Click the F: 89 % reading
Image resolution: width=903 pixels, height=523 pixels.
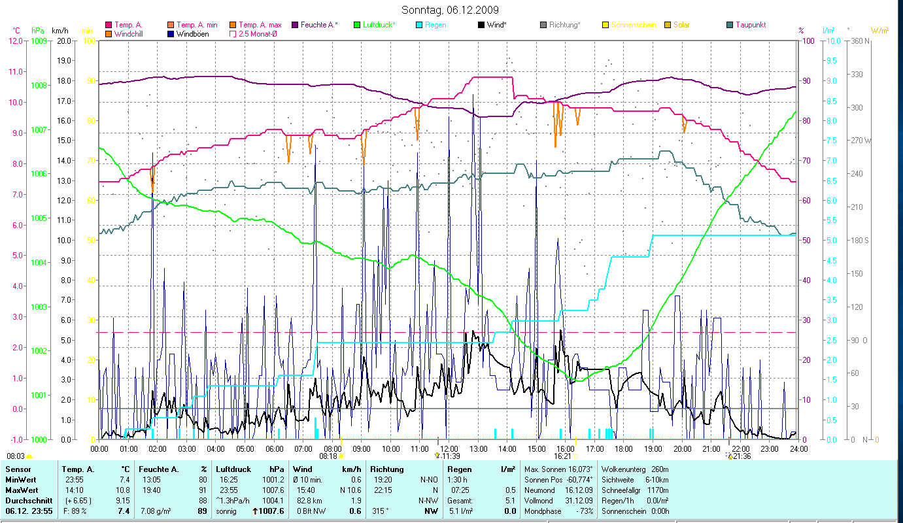coord(75,511)
